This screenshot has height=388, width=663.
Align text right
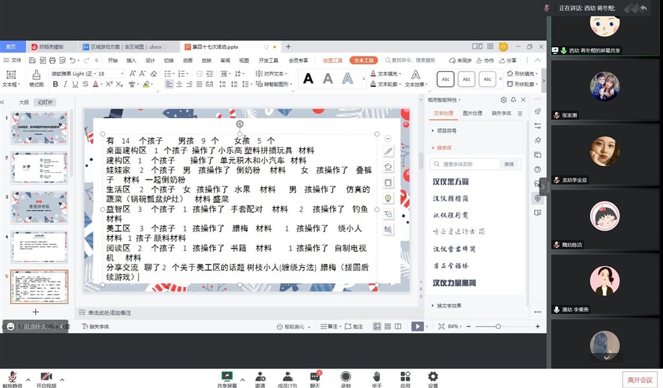tap(189, 84)
